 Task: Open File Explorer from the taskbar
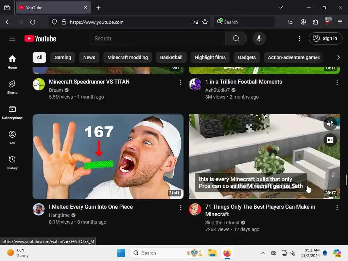coord(212,253)
